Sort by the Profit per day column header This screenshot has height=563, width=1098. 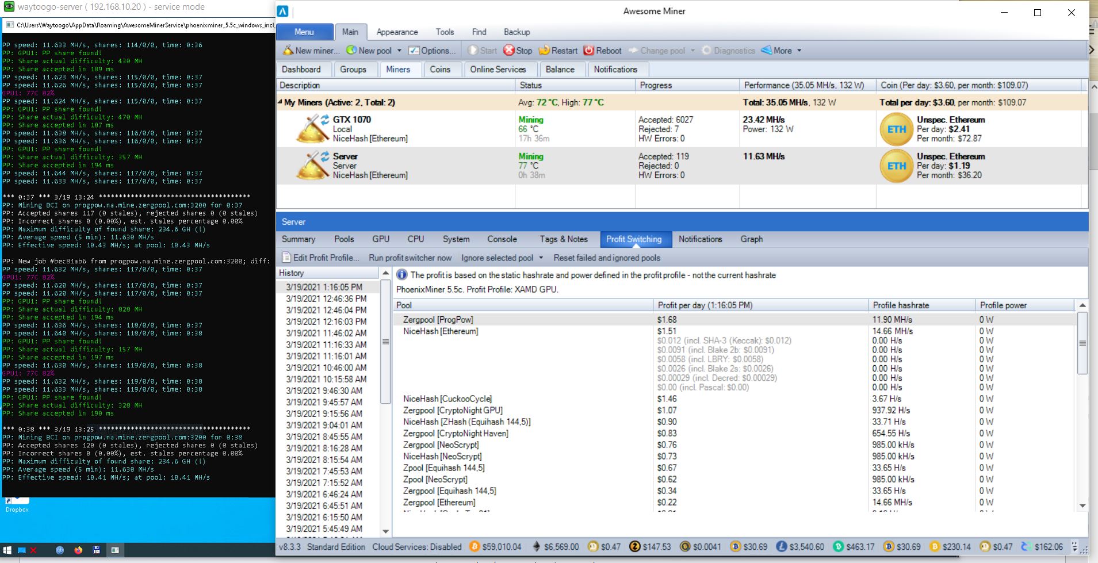tap(760, 305)
